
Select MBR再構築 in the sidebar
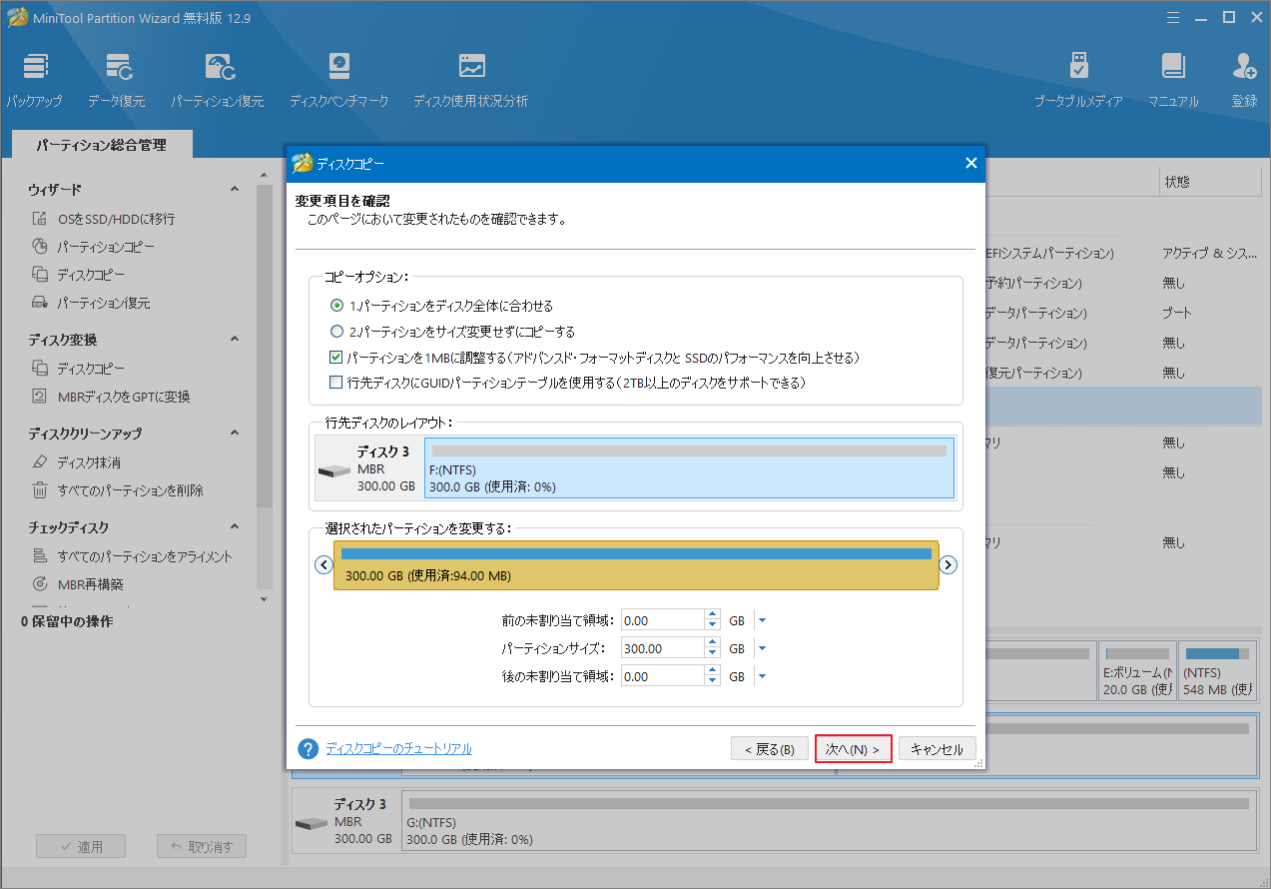pos(90,584)
